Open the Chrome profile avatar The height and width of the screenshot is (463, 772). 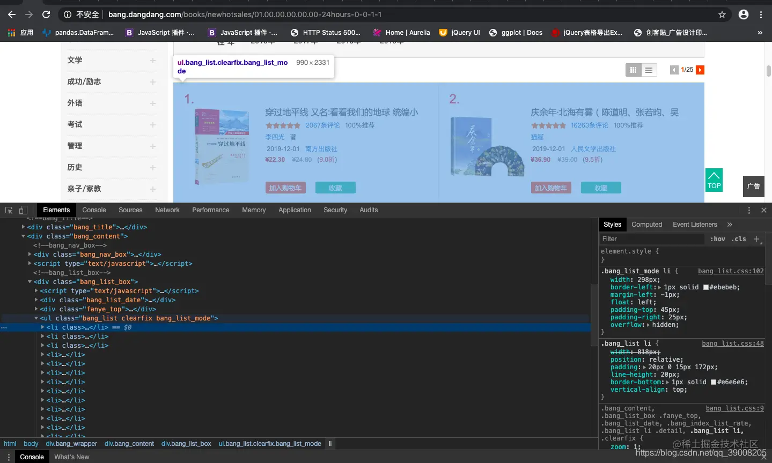tap(742, 15)
